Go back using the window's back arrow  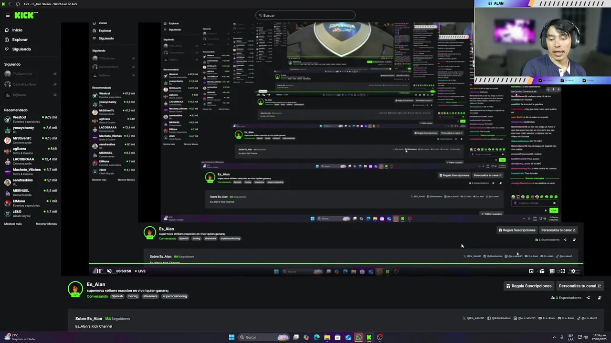(10, 4)
